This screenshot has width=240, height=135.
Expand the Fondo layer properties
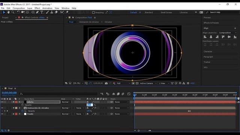coord(13,114)
